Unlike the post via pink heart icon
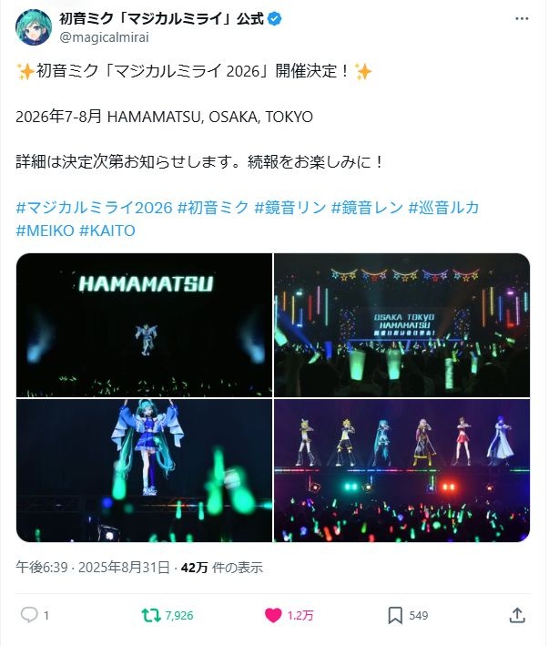Viewport: 549px width, 646px height. [273, 615]
